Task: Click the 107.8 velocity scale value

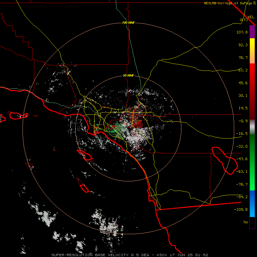Action: pyautogui.click(x=242, y=32)
